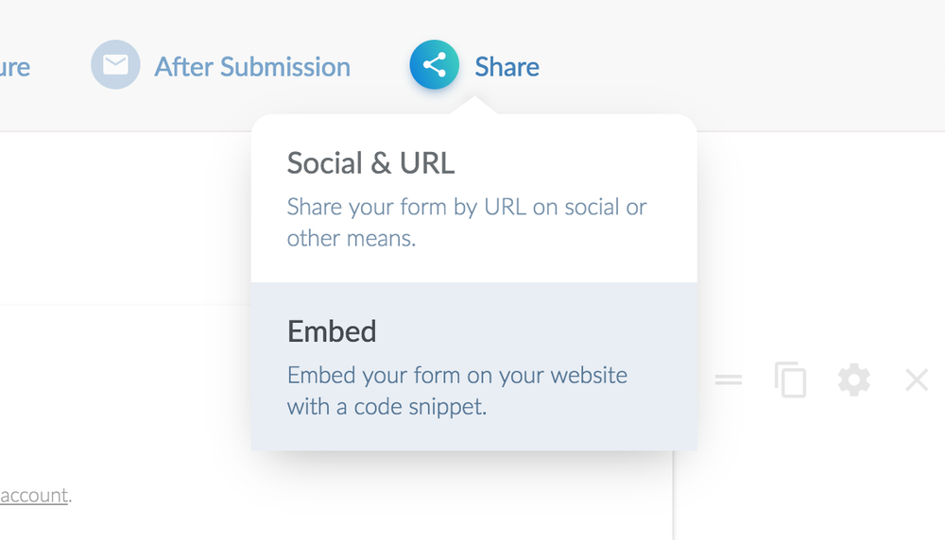
Task: Click empty header space right of Share
Action: coord(756,66)
